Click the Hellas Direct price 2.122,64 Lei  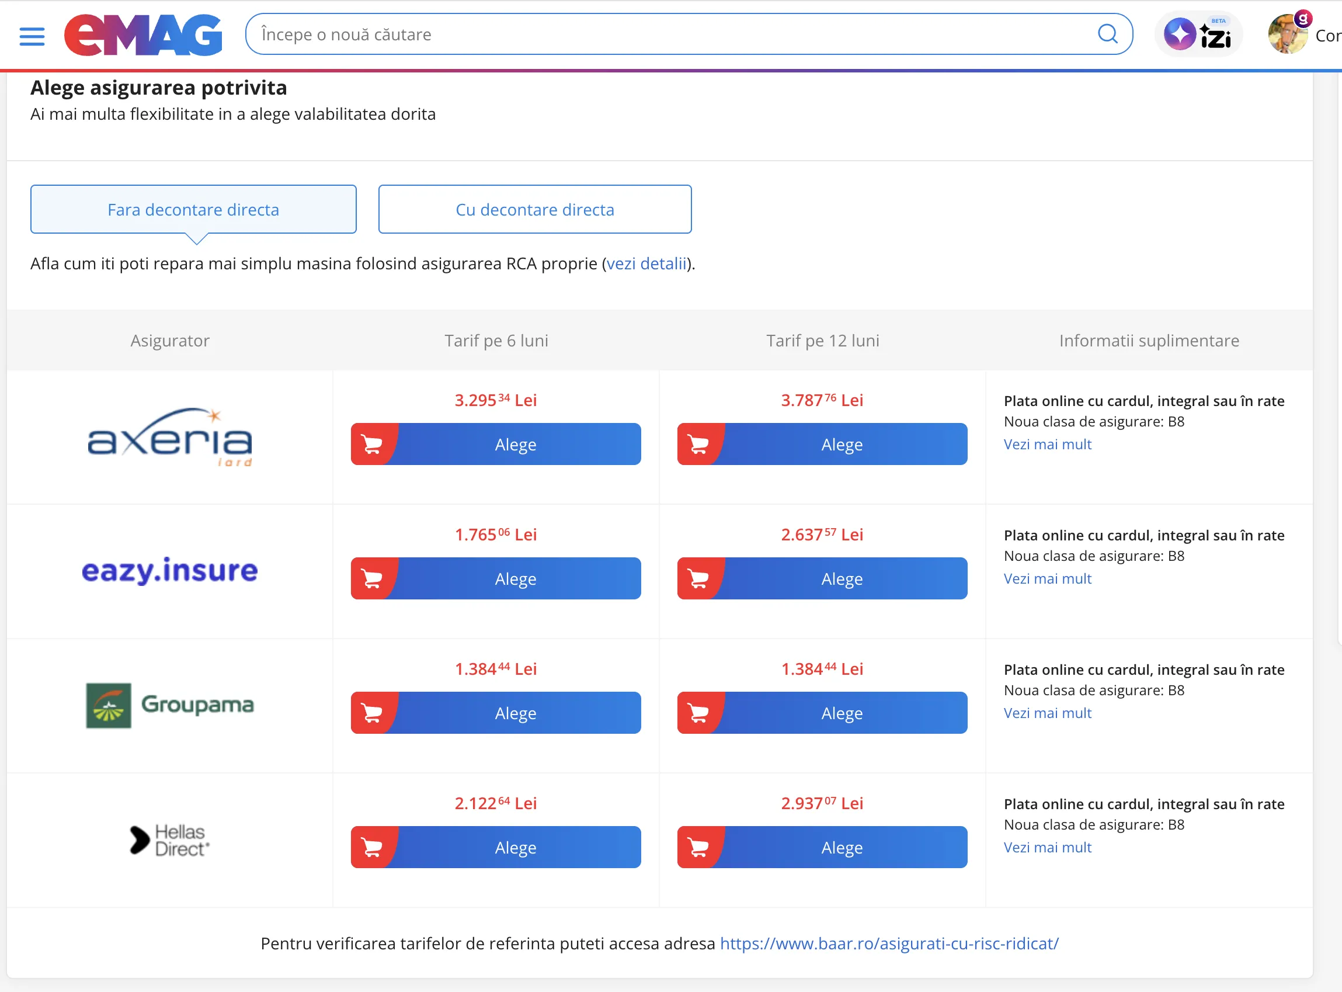point(496,803)
